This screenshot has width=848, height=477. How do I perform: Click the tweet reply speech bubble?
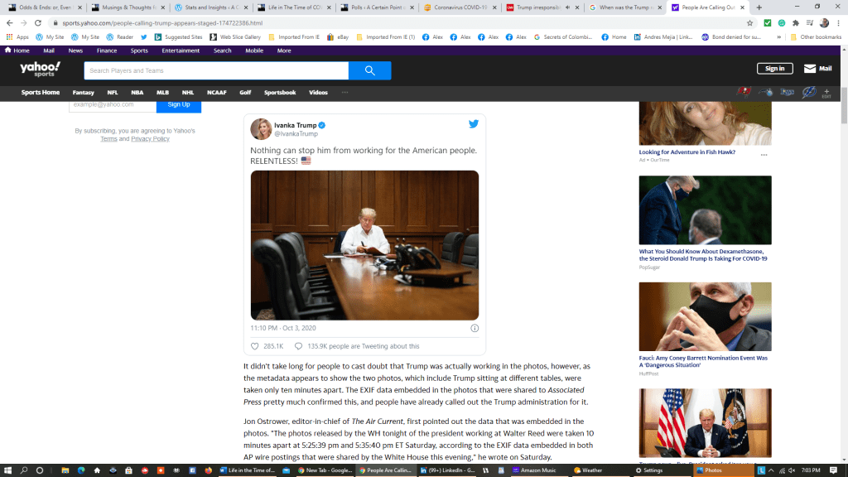tap(299, 346)
